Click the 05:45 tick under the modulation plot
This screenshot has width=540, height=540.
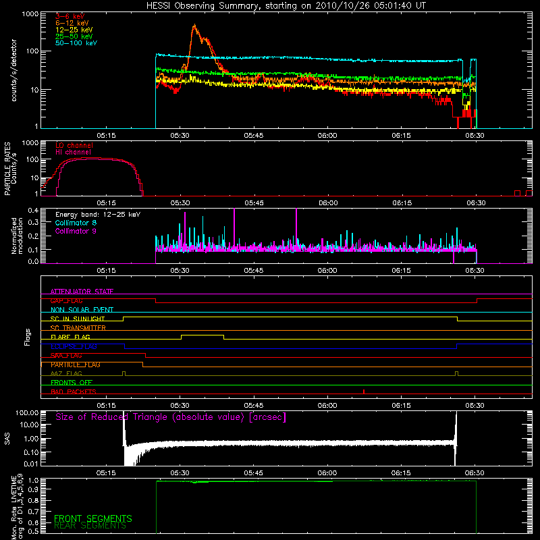click(254, 271)
